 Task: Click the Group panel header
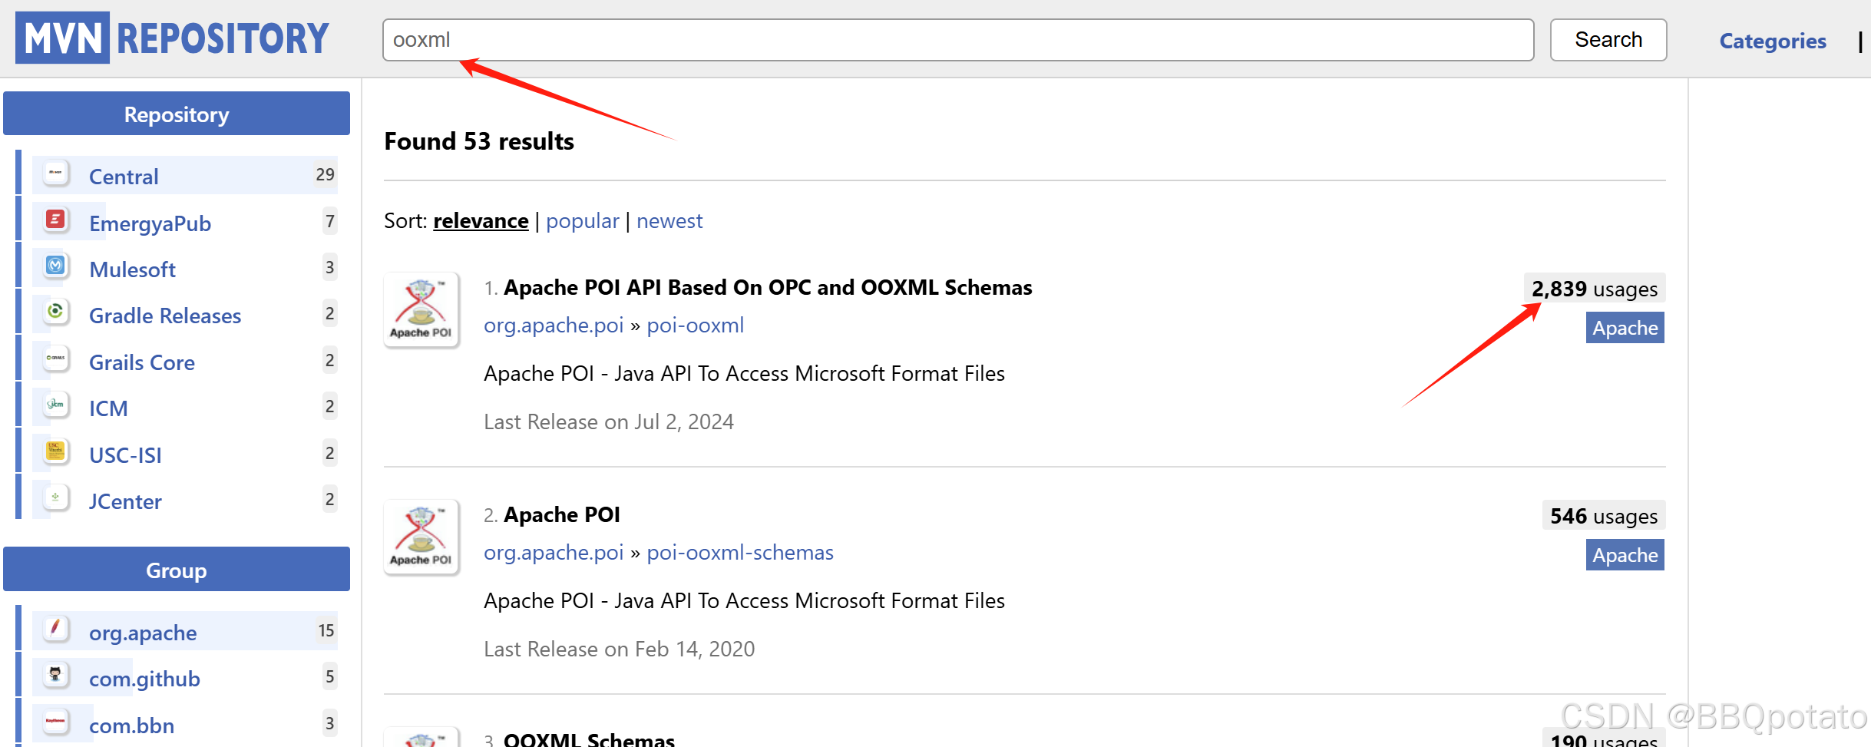[x=177, y=570]
